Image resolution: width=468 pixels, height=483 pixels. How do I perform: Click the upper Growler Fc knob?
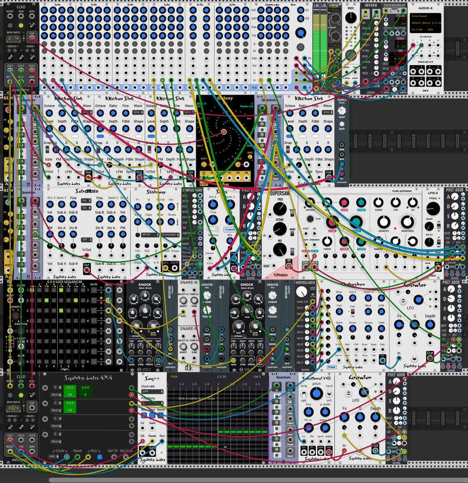click(x=399, y=324)
